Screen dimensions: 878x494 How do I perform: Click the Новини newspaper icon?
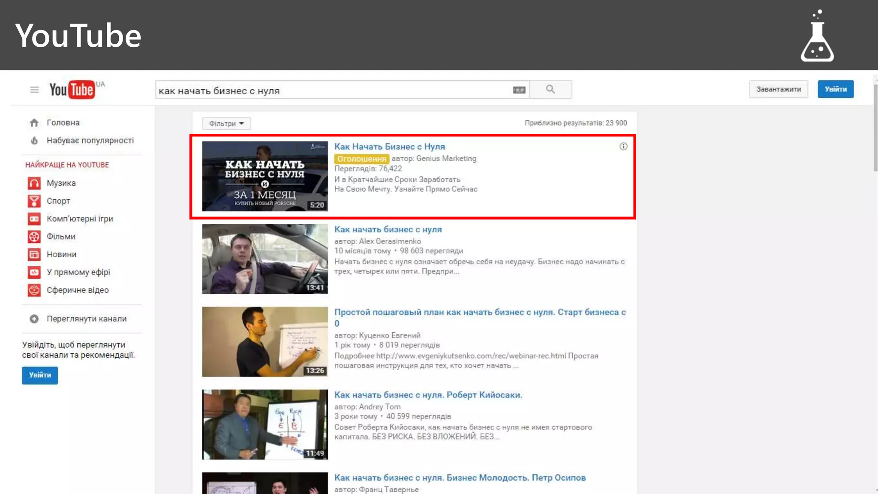[34, 255]
